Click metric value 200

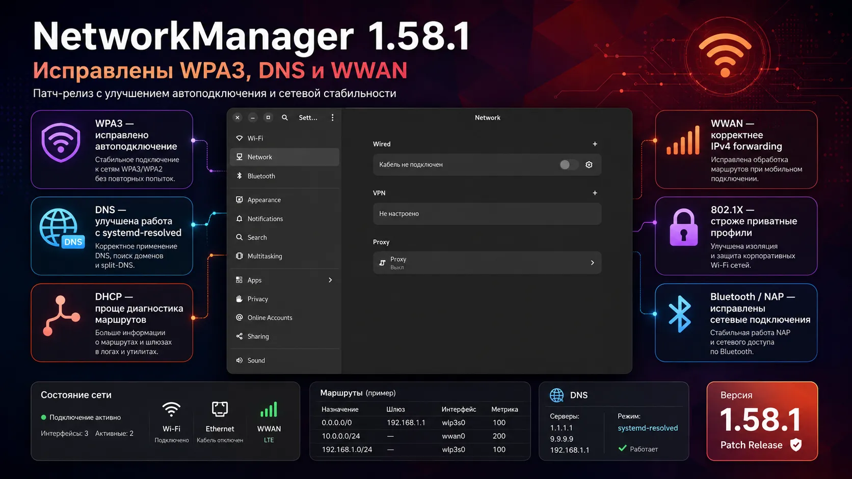click(x=499, y=436)
